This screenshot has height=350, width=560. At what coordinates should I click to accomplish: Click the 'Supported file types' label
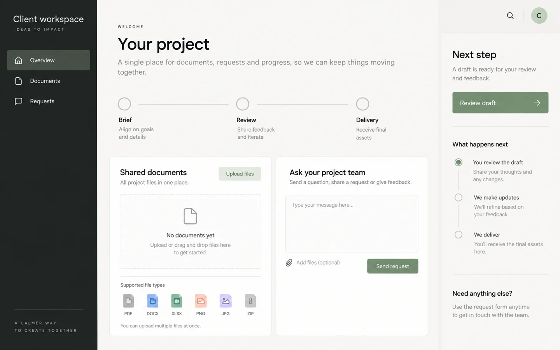[x=143, y=285]
